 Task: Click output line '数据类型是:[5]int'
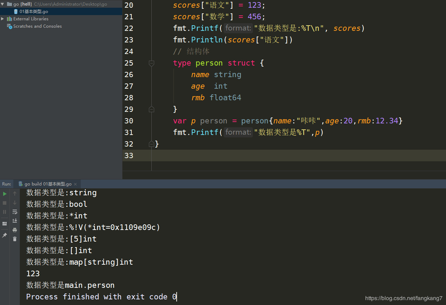pos(61,239)
